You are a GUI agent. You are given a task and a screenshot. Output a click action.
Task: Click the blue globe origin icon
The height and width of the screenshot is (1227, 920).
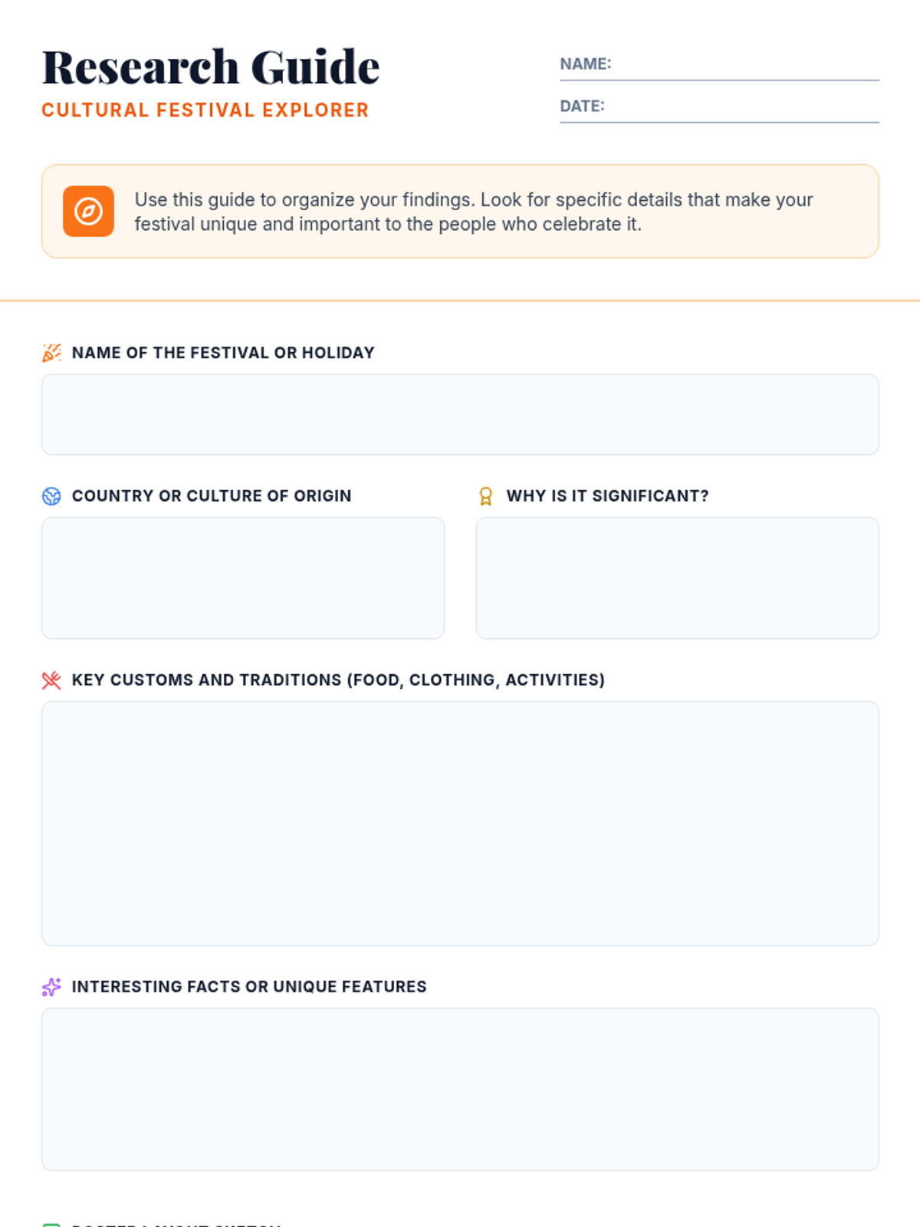(x=51, y=496)
